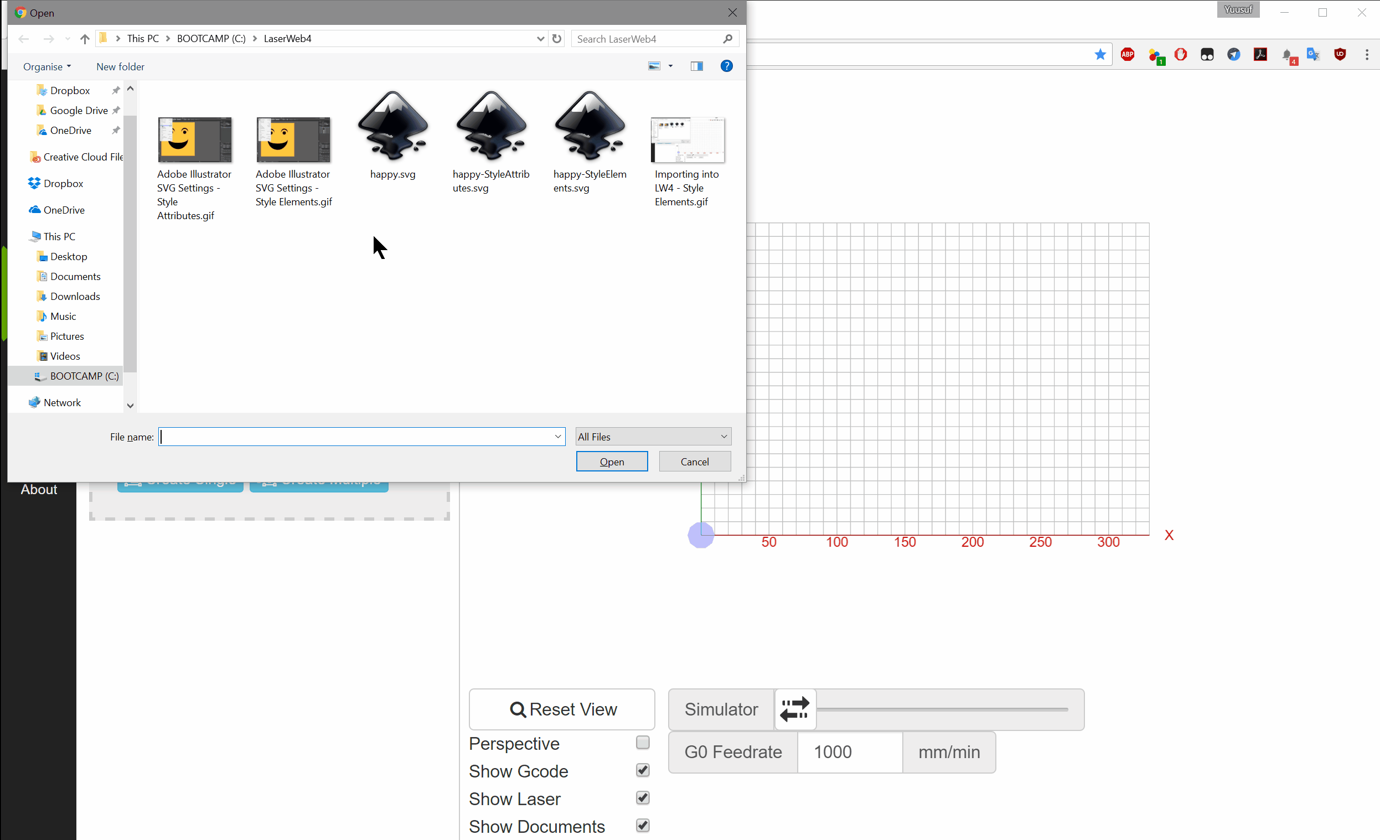Click the Adblock Plus extension icon
Viewport: 1380px width, 840px height.
point(1128,54)
